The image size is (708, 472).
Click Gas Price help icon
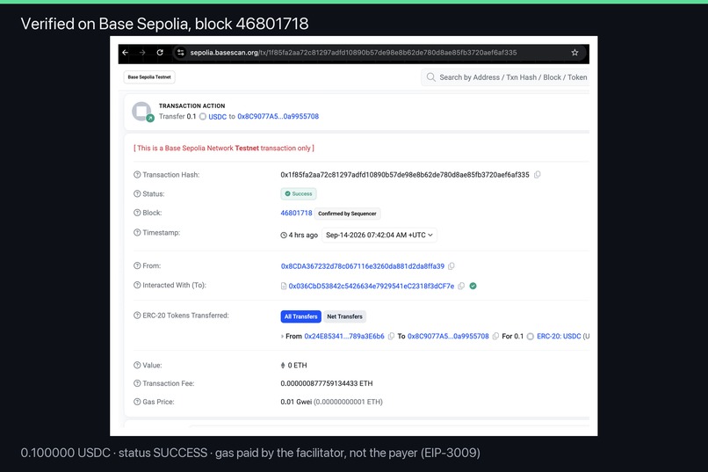[137, 402]
